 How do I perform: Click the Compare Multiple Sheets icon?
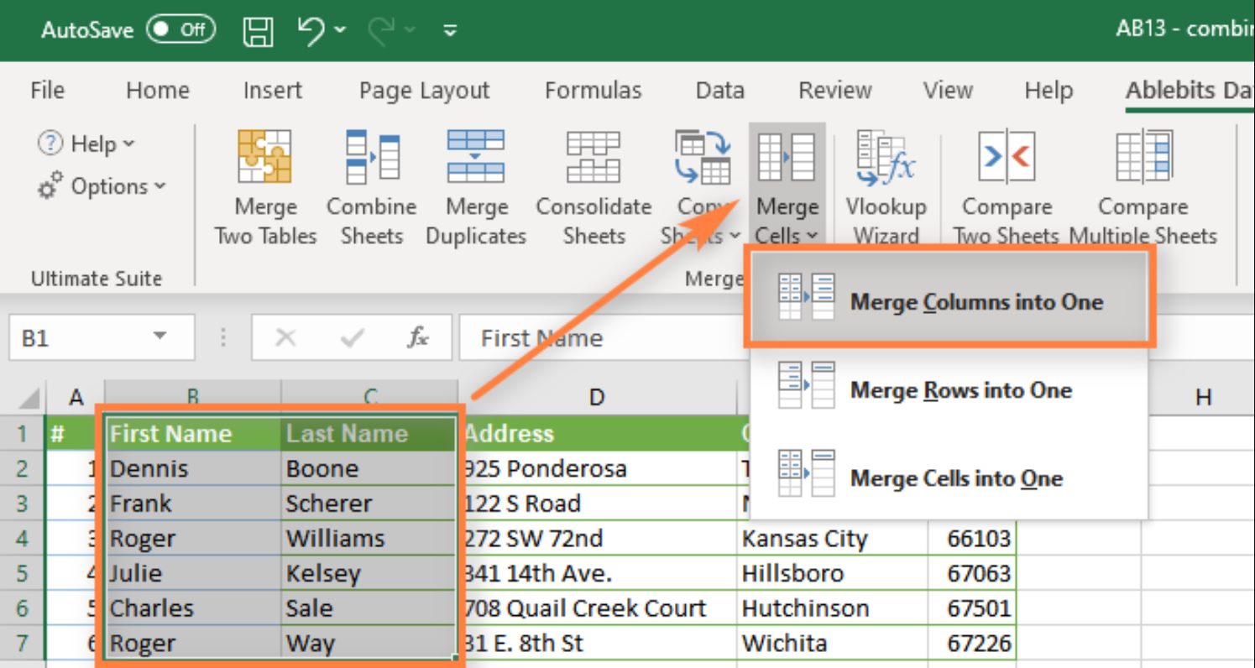[x=1143, y=157]
